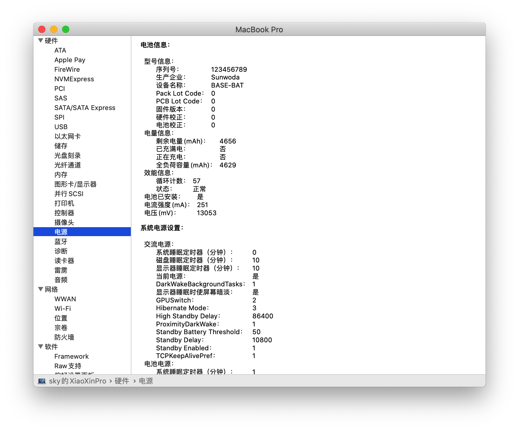Collapse the 硬件 section triangle
Viewport: 519px width, 431px height.
point(41,40)
